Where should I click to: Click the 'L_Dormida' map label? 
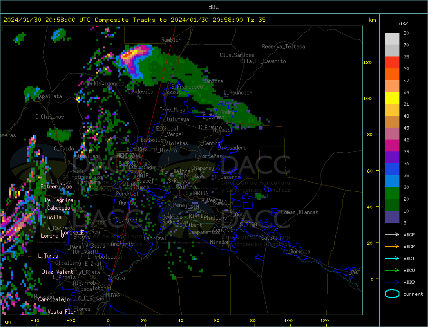coord(298,252)
